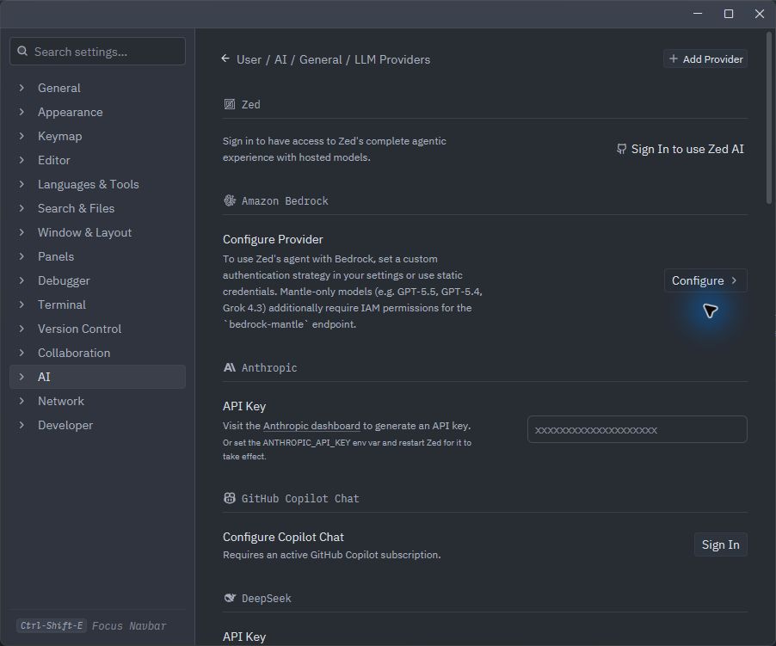Focus the Search settings field
The width and height of the screenshot is (776, 646).
(x=97, y=52)
